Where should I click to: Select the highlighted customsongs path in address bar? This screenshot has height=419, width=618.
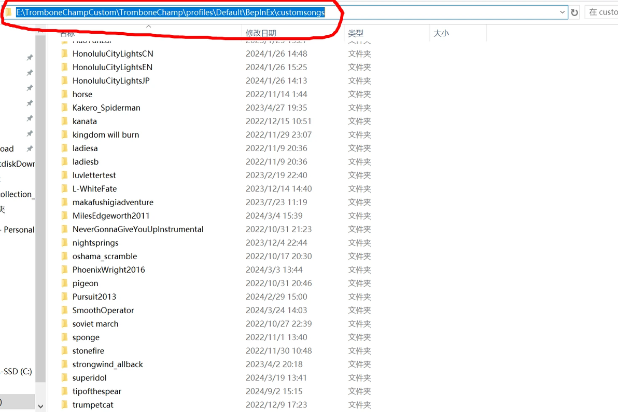click(x=170, y=12)
